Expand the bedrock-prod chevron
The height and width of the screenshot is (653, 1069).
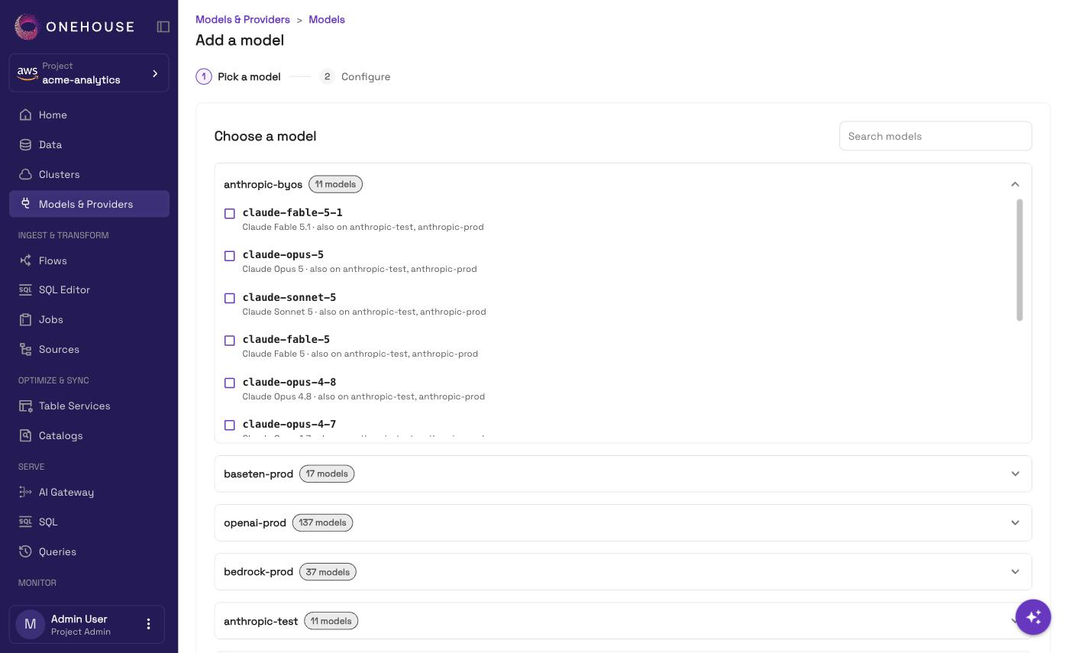(1015, 571)
